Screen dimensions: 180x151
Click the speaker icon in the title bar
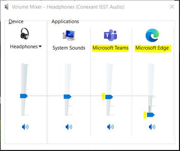(6, 7)
